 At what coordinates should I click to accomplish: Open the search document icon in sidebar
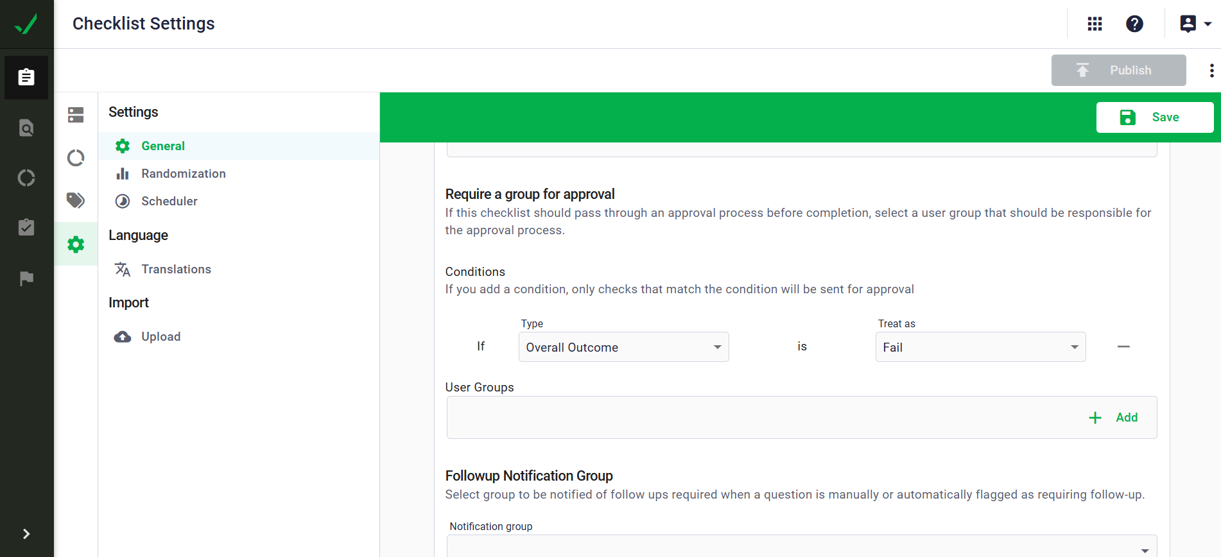tap(26, 128)
